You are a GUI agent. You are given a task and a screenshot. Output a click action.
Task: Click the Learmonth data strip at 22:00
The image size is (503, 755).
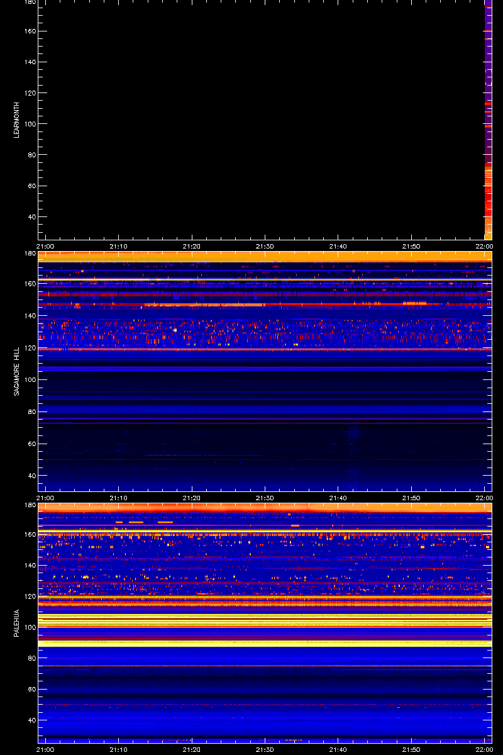[488, 120]
